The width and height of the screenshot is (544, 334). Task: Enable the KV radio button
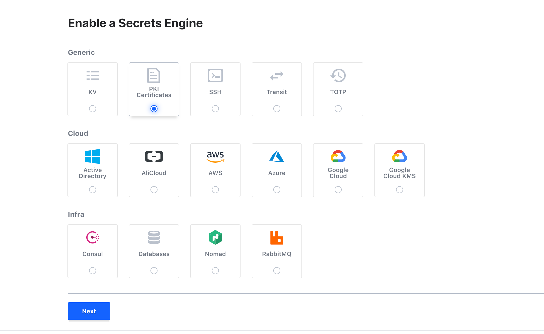(93, 108)
